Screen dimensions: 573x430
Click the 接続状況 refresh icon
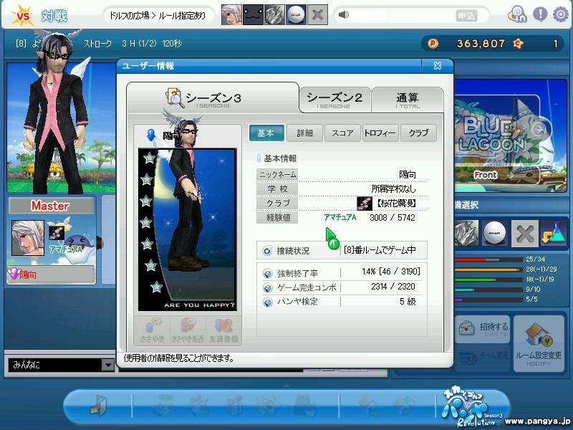coord(267,251)
